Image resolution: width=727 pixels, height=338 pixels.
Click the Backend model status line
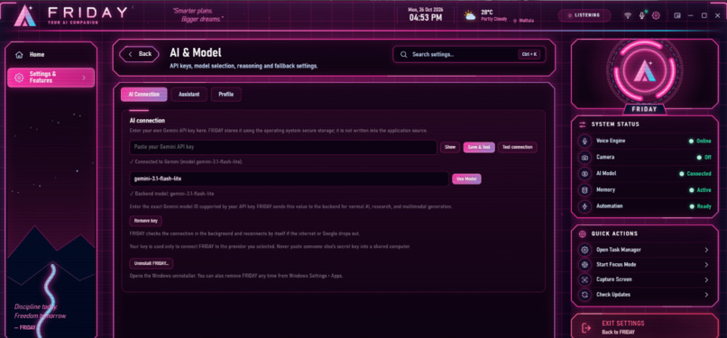(x=171, y=194)
